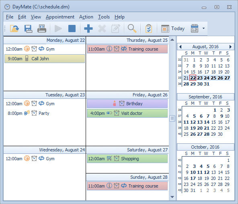This screenshot has width=238, height=204.
Task: Open the Tools menu
Action: coord(104,17)
